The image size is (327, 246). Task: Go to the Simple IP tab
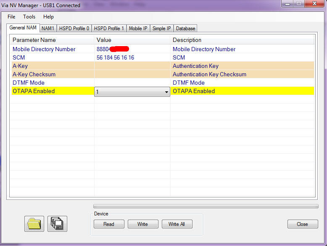[162, 28]
